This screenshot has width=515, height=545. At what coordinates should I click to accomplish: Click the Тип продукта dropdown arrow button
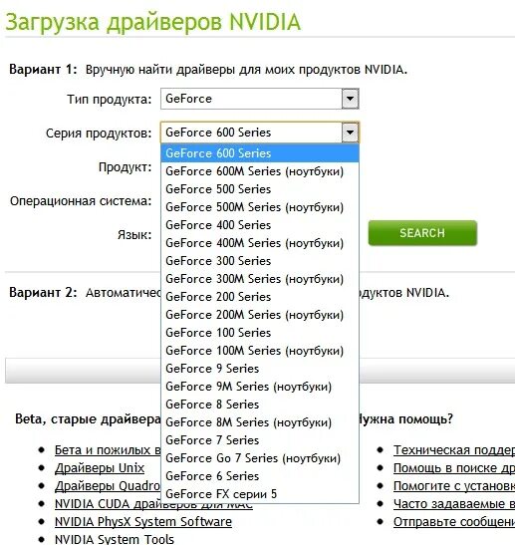[350, 99]
